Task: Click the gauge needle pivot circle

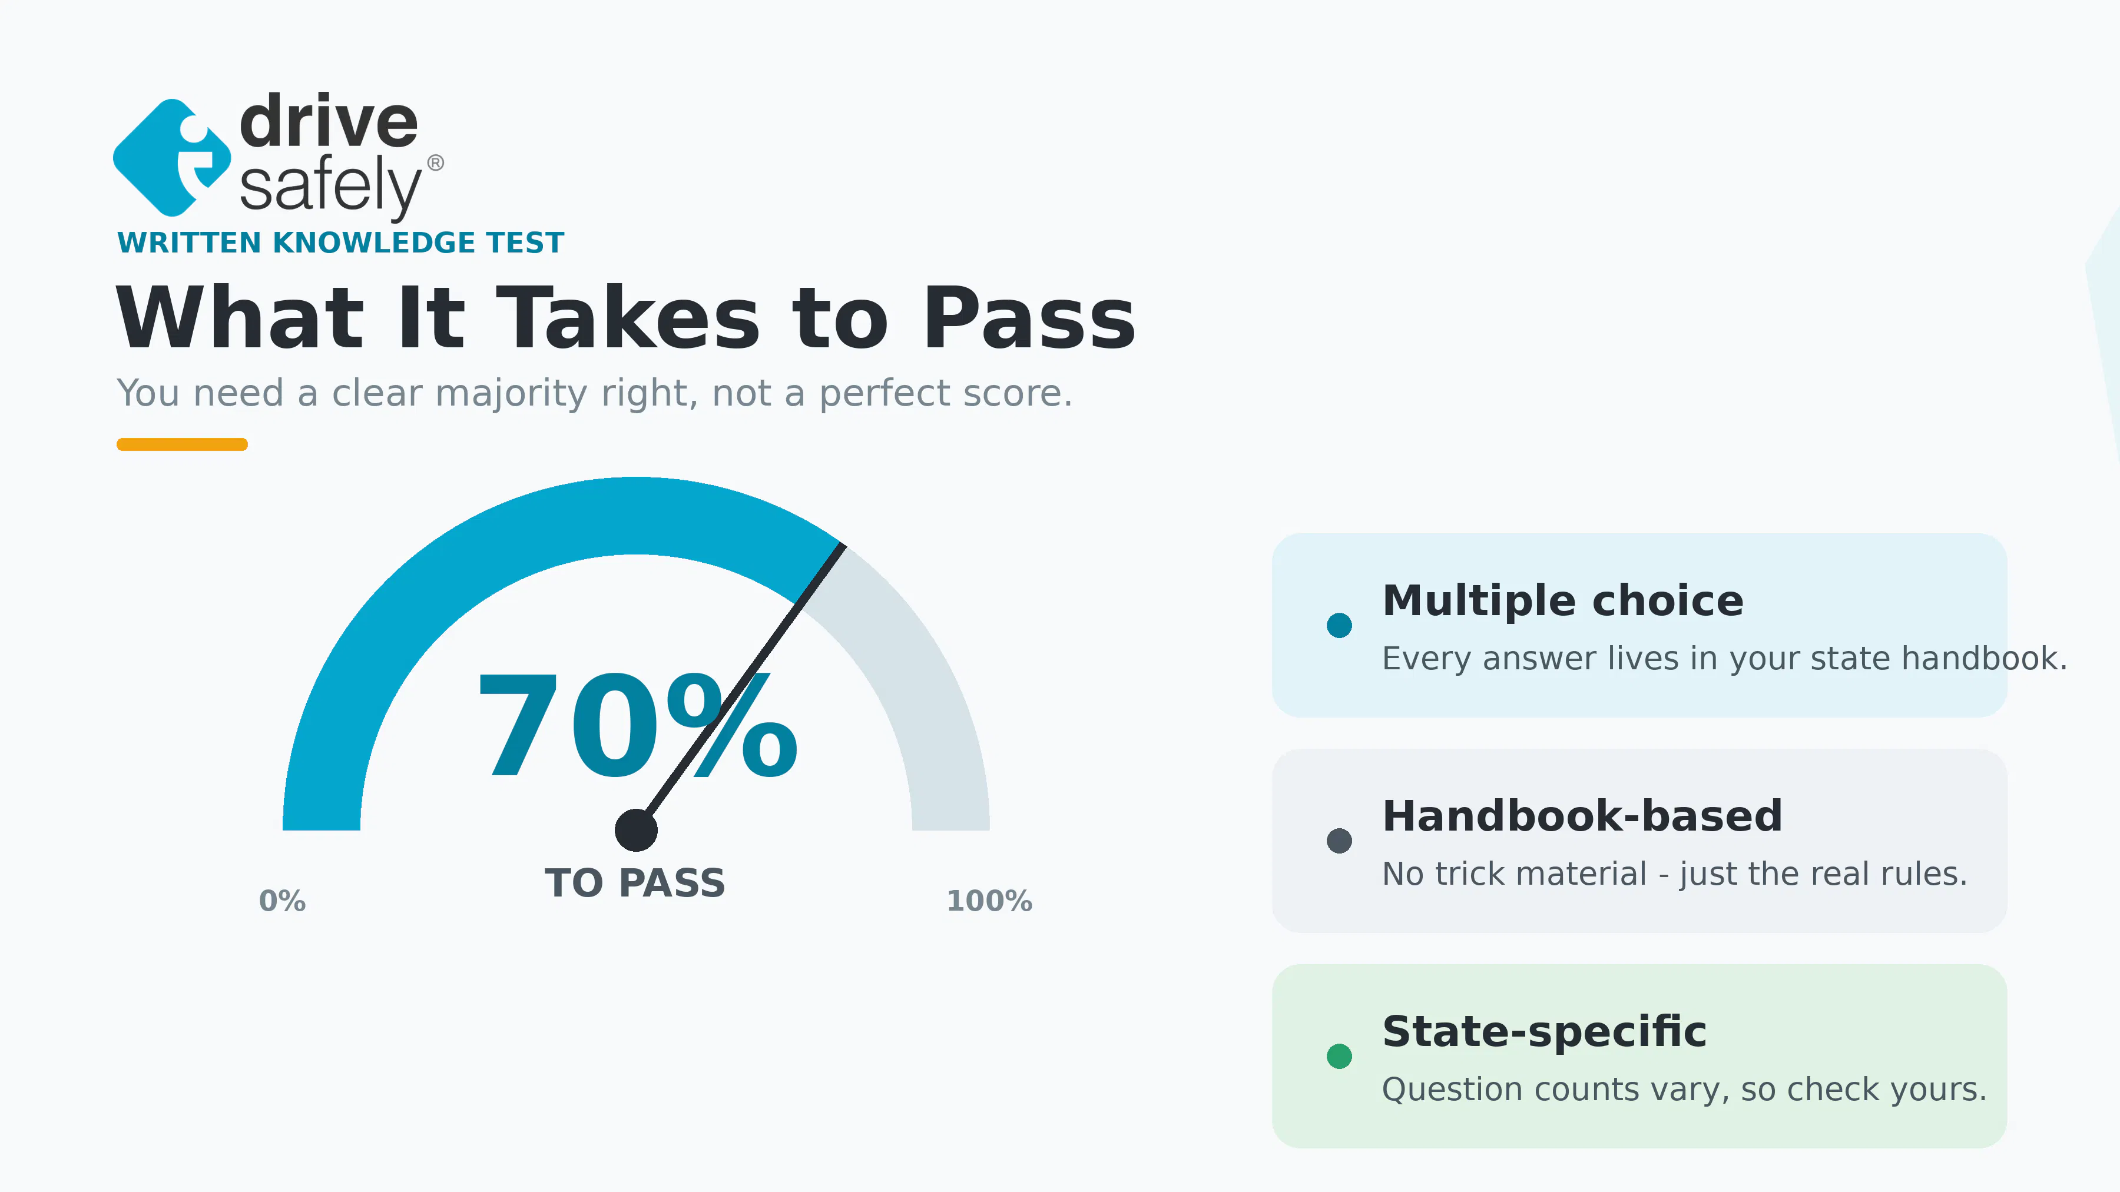Action: point(636,830)
